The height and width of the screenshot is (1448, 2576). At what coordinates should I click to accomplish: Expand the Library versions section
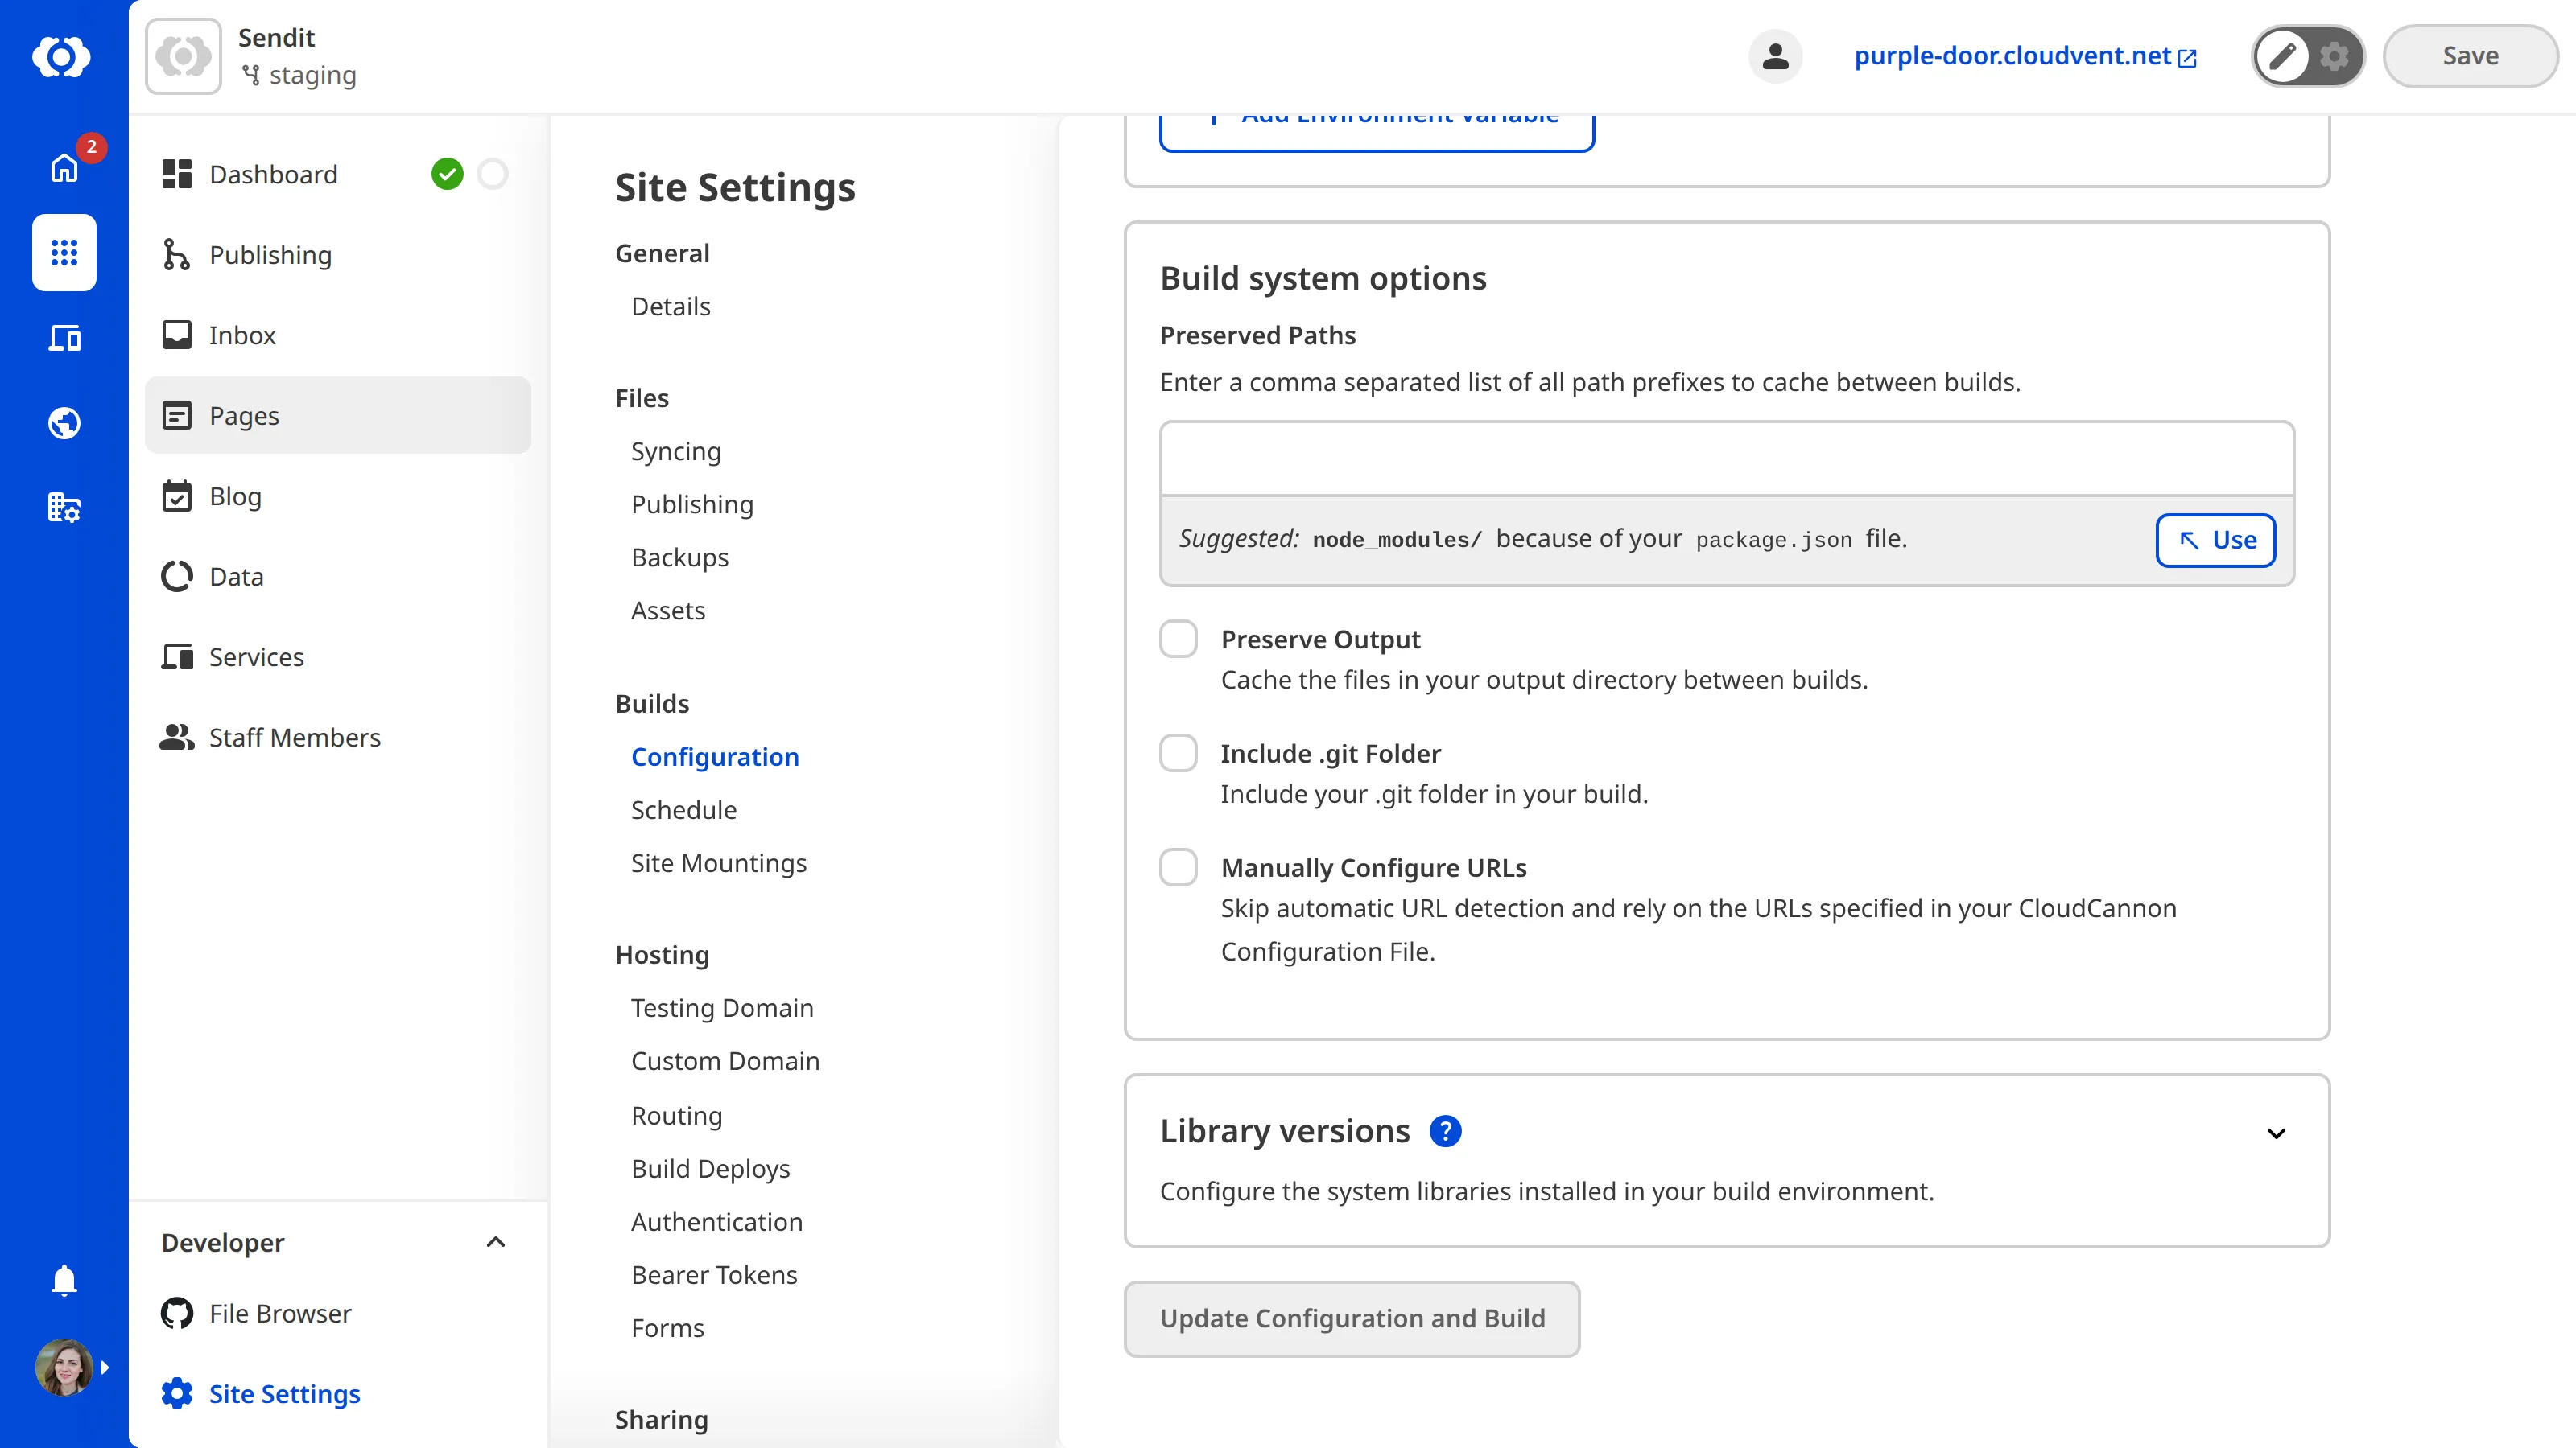coord(2277,1133)
